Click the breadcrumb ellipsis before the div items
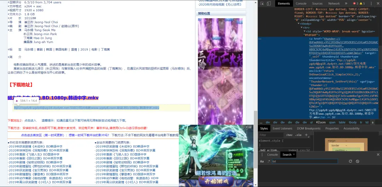This screenshot has height=187, width=382. [261, 122]
